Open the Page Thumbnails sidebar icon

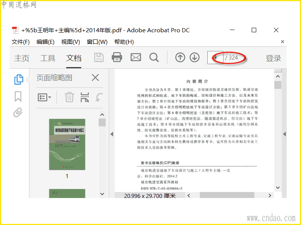coord(18,79)
